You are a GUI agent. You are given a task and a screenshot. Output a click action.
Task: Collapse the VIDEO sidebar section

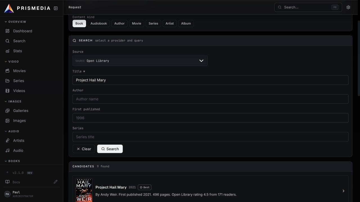pyautogui.click(x=12, y=61)
